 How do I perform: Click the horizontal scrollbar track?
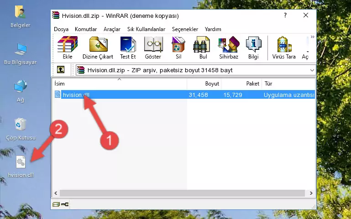pyautogui.click(x=182, y=193)
